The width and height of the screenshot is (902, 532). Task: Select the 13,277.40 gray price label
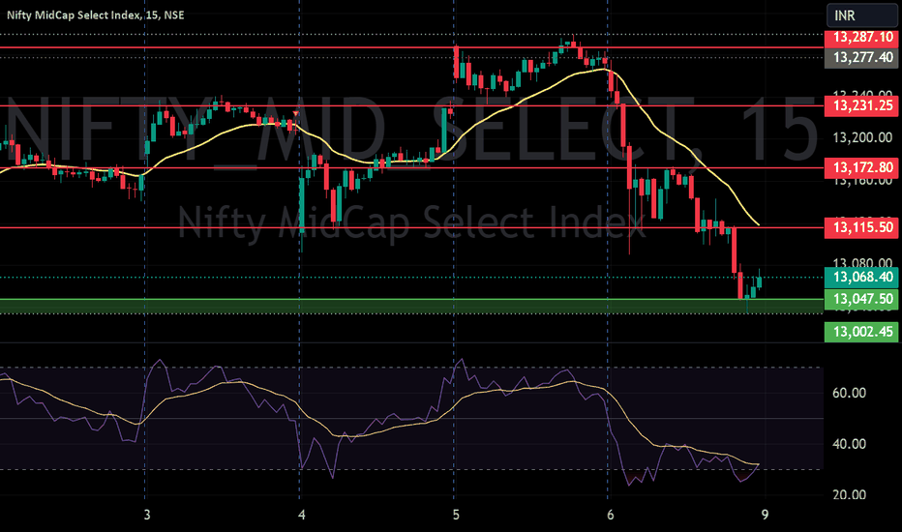pos(861,57)
